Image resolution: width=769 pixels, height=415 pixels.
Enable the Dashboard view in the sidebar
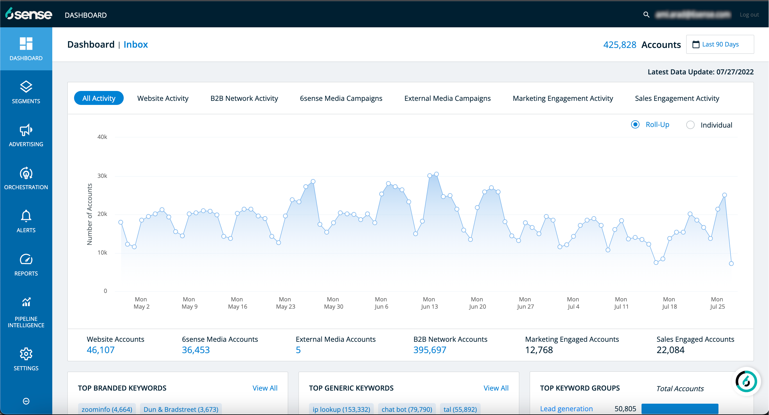coord(26,49)
